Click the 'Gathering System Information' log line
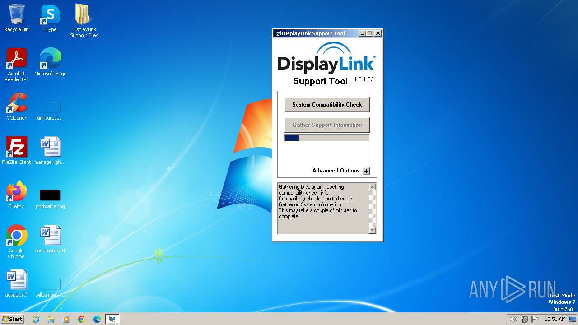The width and height of the screenshot is (578, 325). point(310,204)
